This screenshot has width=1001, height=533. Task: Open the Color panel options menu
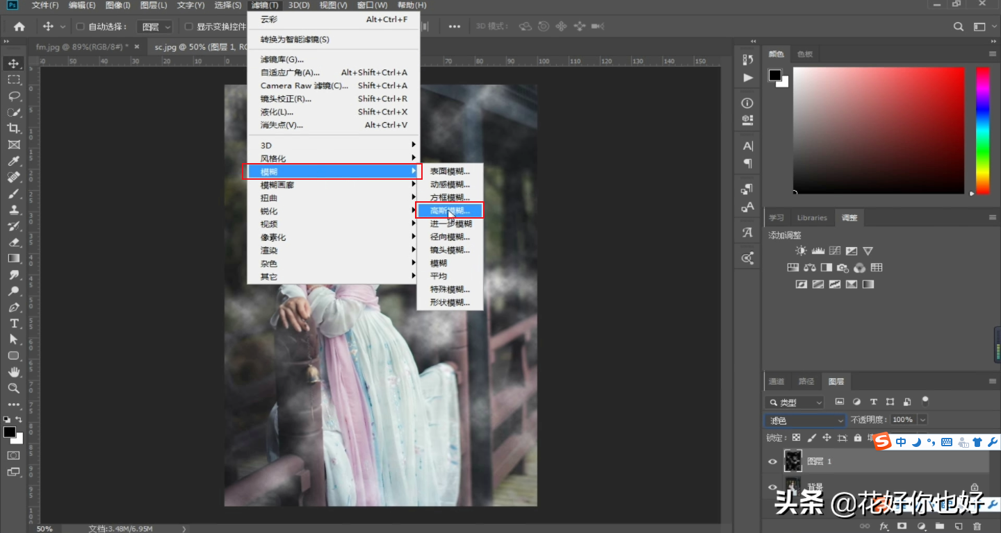coord(992,54)
